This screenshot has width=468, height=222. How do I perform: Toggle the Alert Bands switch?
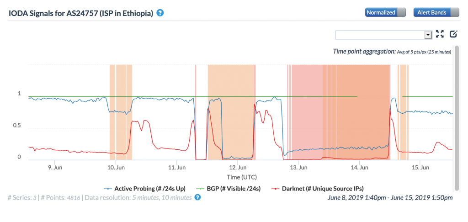coord(436,13)
